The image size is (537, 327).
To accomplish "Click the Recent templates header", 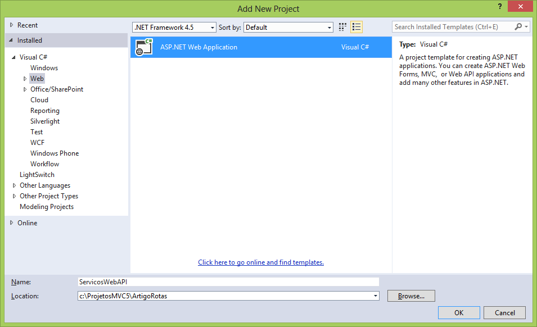I will coord(28,25).
